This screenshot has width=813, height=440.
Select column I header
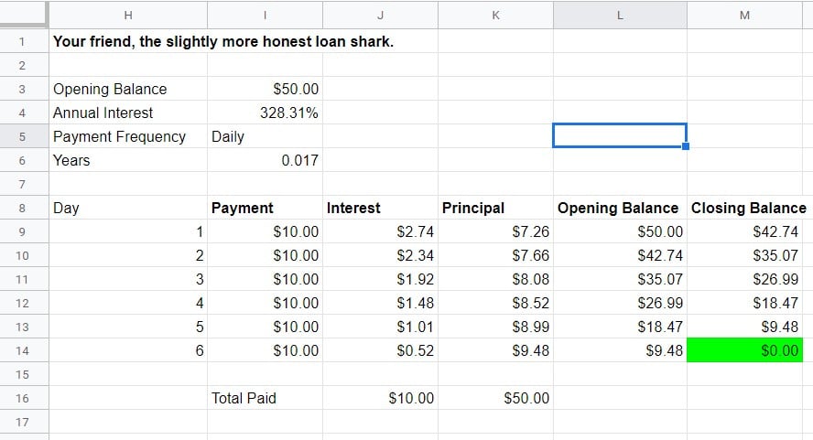coord(265,15)
